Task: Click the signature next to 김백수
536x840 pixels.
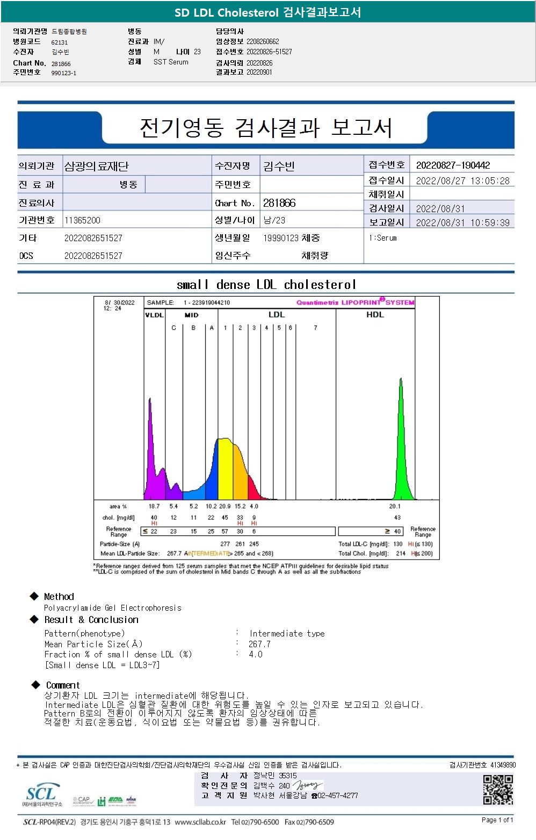Action: [307, 786]
